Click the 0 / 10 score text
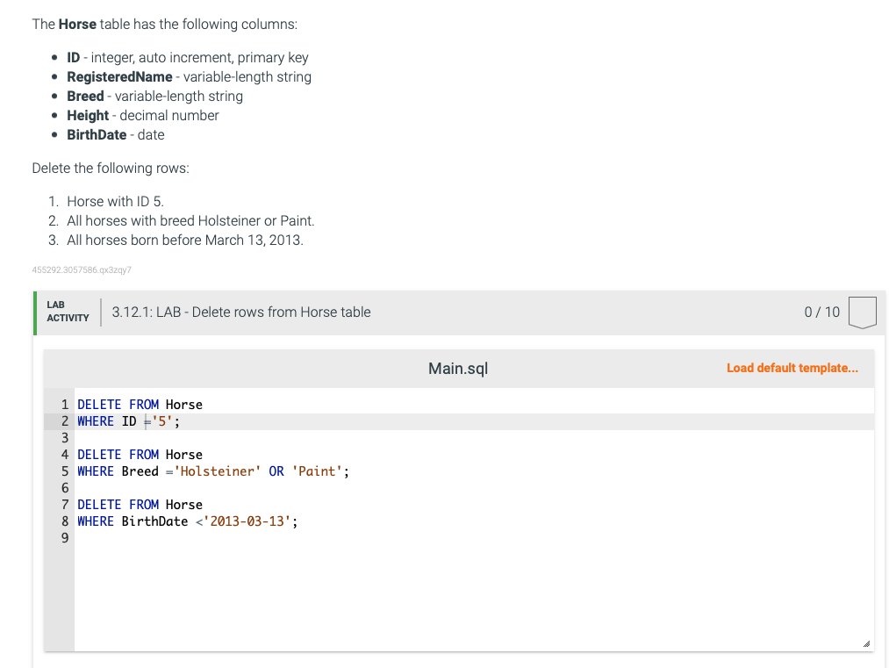 click(821, 312)
